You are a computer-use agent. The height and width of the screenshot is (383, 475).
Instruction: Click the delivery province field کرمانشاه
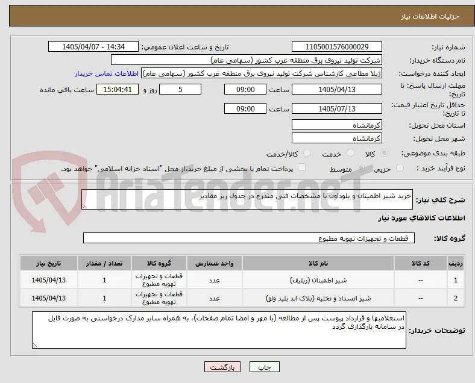337,125
